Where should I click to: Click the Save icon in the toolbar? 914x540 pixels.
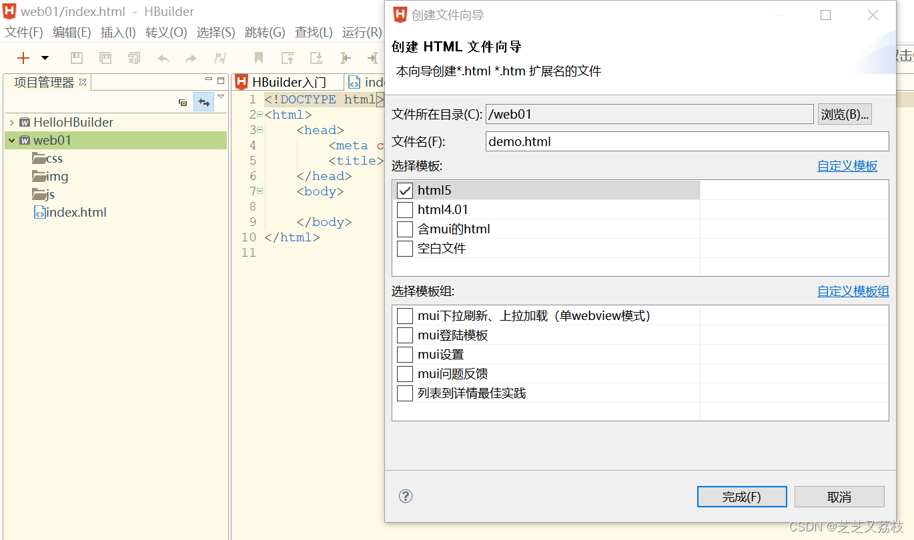click(77, 58)
